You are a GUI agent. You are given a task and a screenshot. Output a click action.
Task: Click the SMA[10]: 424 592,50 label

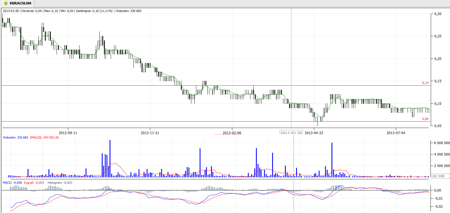(x=44, y=137)
